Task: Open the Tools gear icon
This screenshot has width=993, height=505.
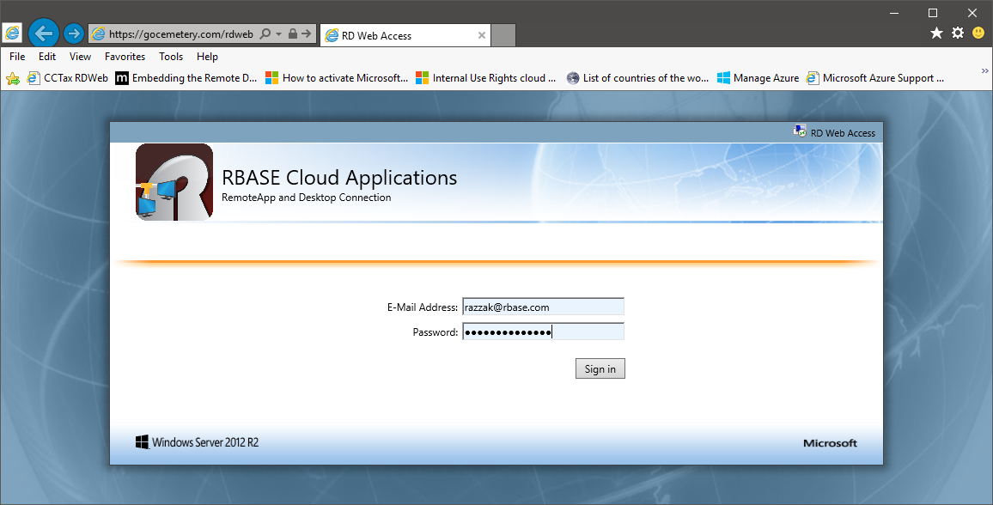Action: (958, 33)
